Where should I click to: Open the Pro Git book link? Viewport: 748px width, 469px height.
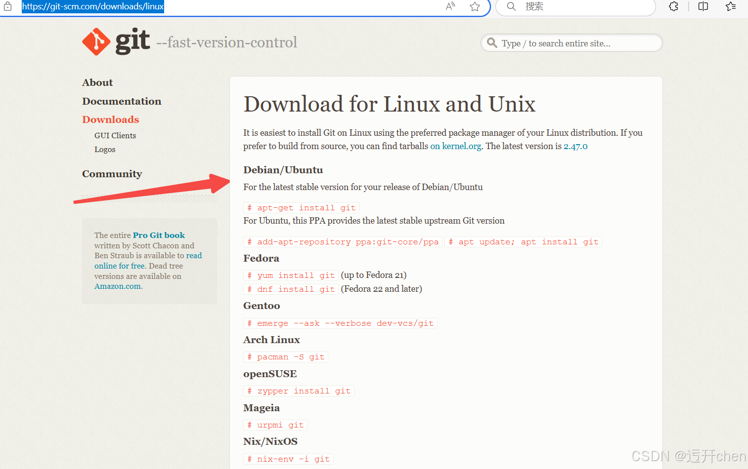[159, 235]
